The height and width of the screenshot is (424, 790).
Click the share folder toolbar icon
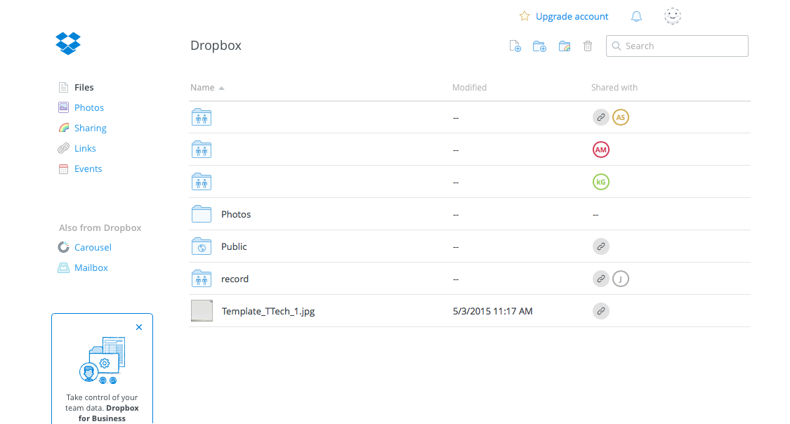[565, 46]
